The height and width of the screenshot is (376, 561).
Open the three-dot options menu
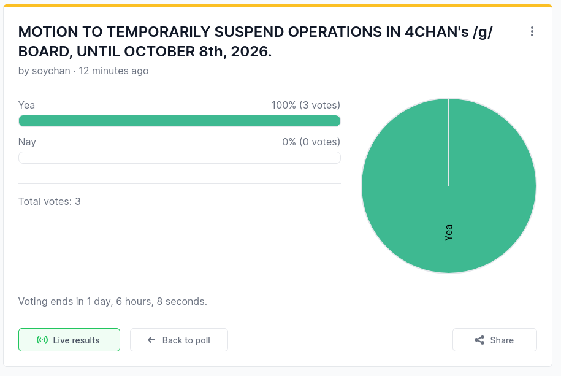click(x=532, y=31)
